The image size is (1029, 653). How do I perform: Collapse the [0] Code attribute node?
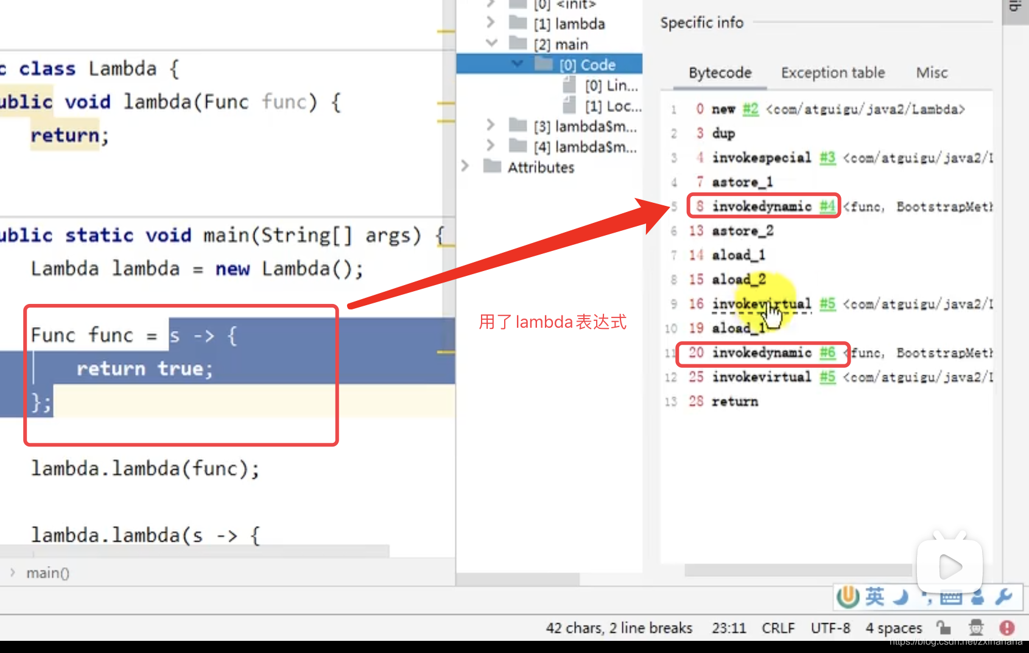[x=517, y=63]
